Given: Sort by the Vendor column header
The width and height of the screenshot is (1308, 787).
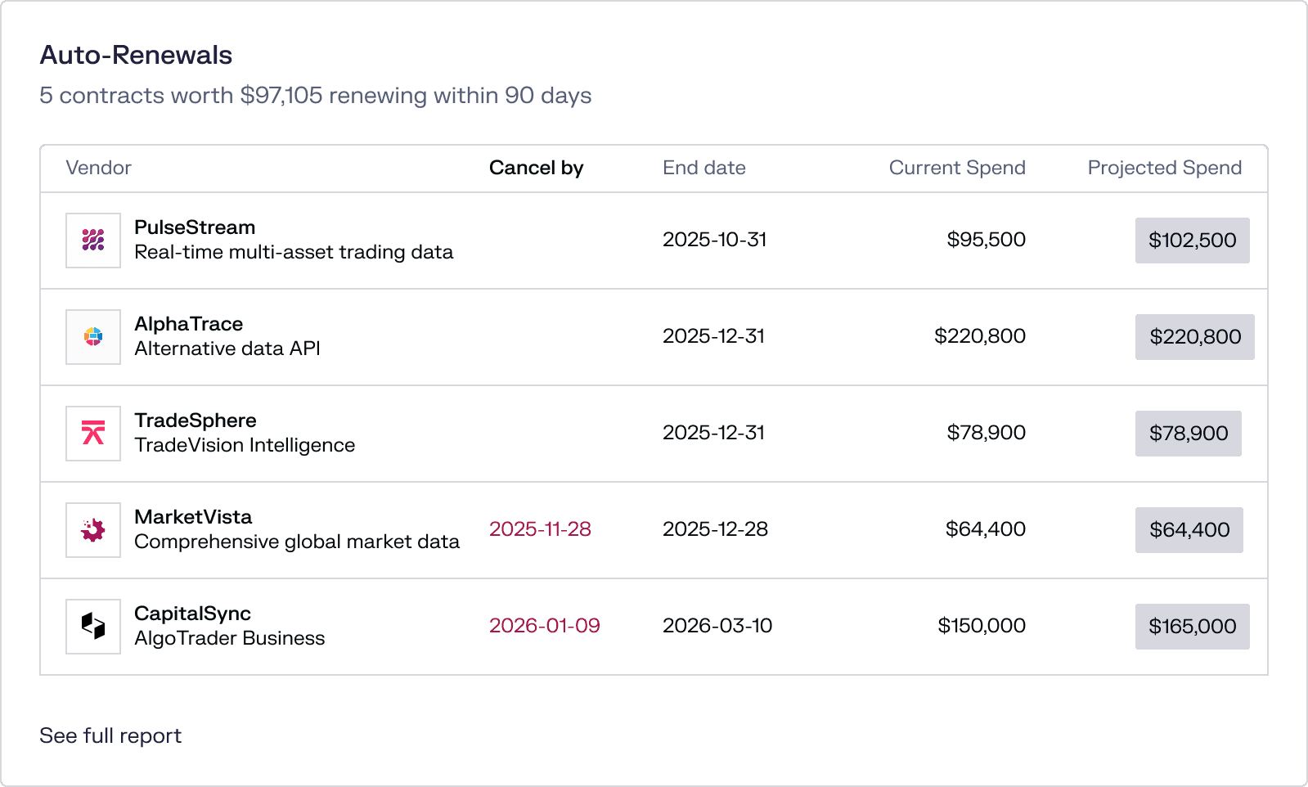Looking at the screenshot, I should 98,168.
